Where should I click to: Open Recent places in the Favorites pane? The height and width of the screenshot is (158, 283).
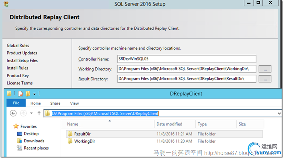tap(36, 148)
